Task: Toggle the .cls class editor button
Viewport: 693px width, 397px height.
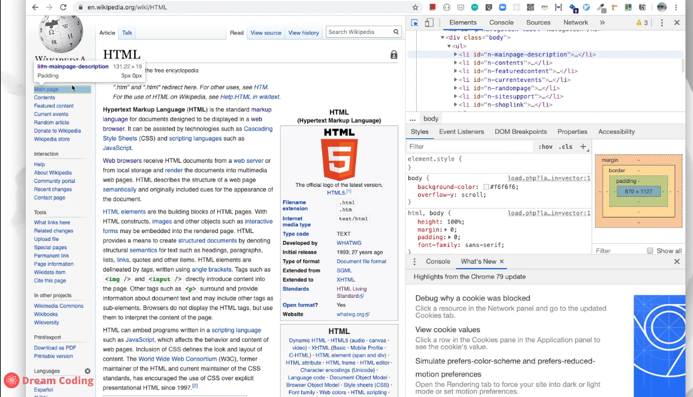Action: point(565,147)
